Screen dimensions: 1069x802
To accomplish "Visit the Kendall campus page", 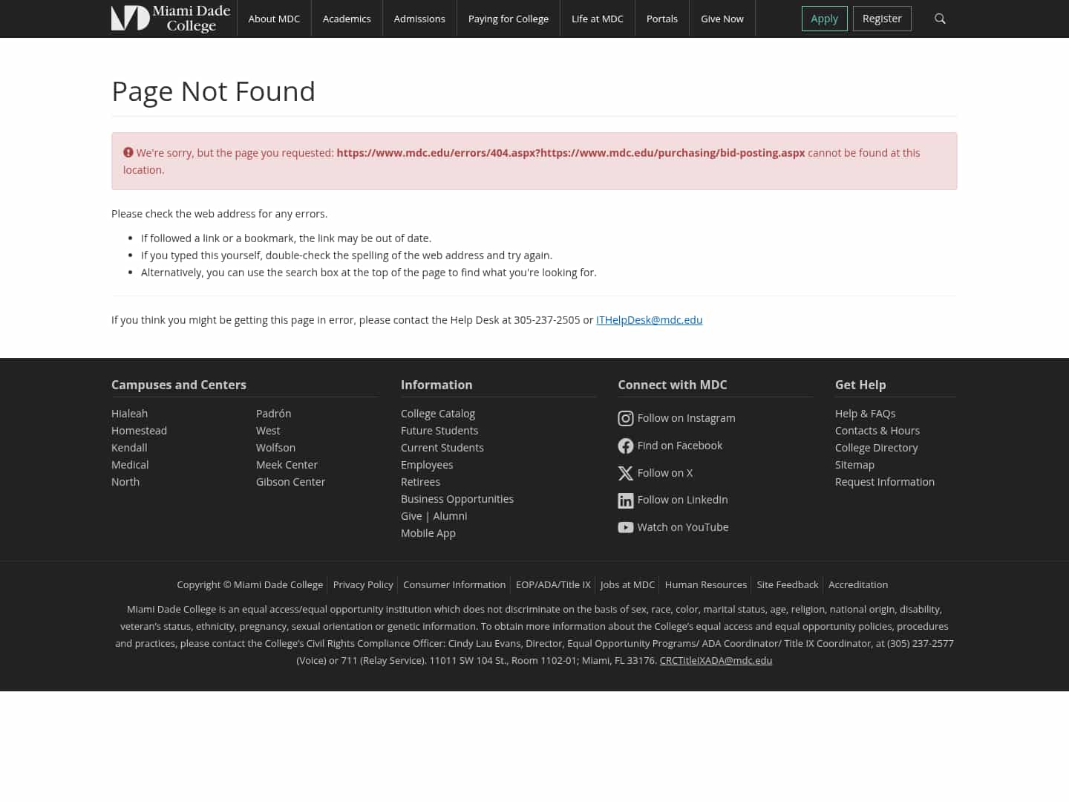I will point(128,447).
